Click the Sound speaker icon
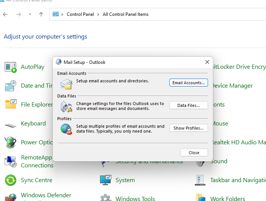 click(x=200, y=164)
